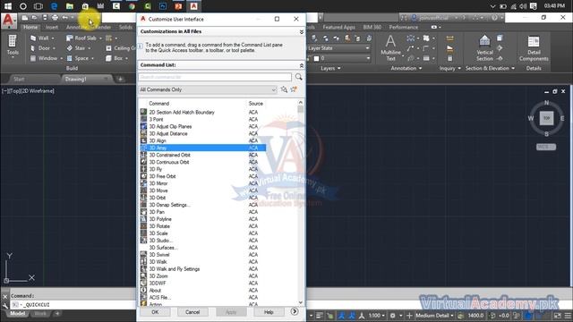Image resolution: width=573 pixels, height=322 pixels.
Task: Add a new drawing tab with plus
Action: tap(120, 79)
